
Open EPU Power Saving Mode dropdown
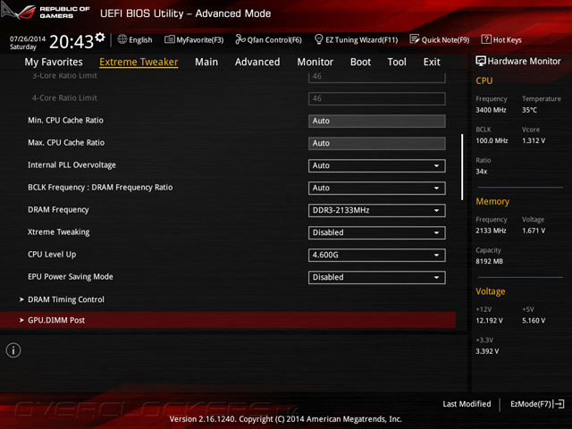coord(377,277)
